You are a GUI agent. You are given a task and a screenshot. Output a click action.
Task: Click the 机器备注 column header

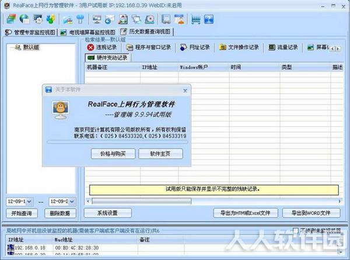113,67
